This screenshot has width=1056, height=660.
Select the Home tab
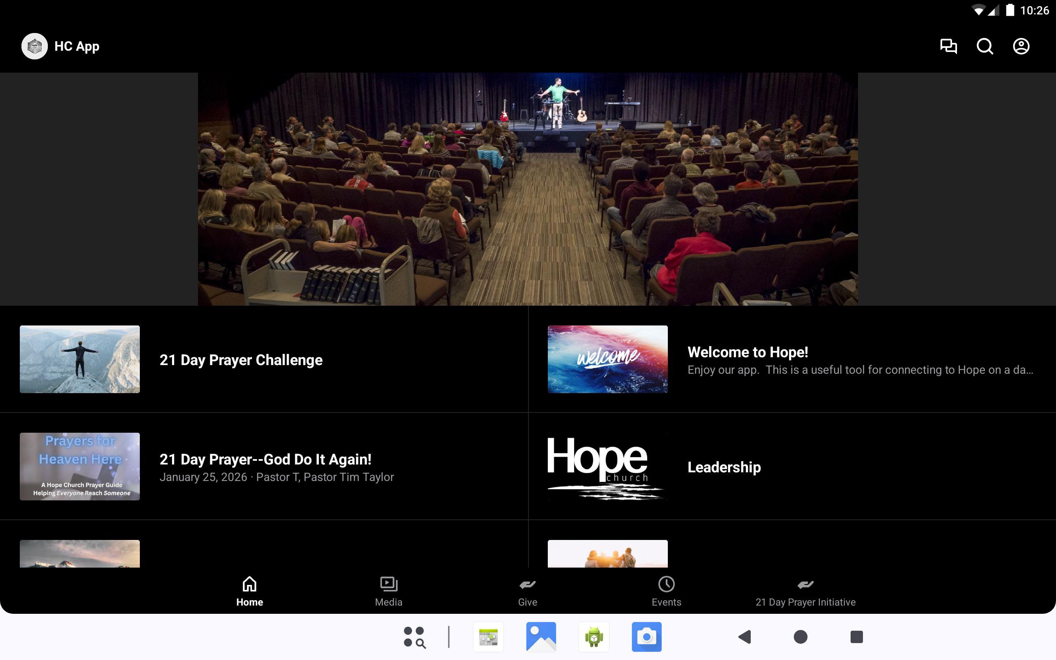click(x=249, y=592)
